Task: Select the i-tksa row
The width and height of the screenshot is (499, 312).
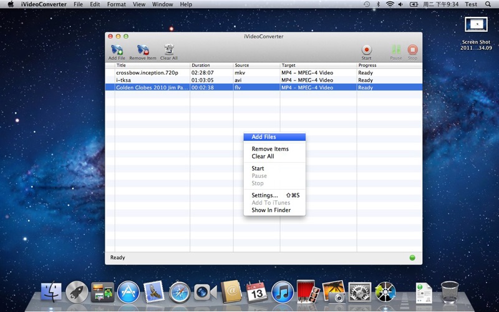Action: pyautogui.click(x=264, y=80)
